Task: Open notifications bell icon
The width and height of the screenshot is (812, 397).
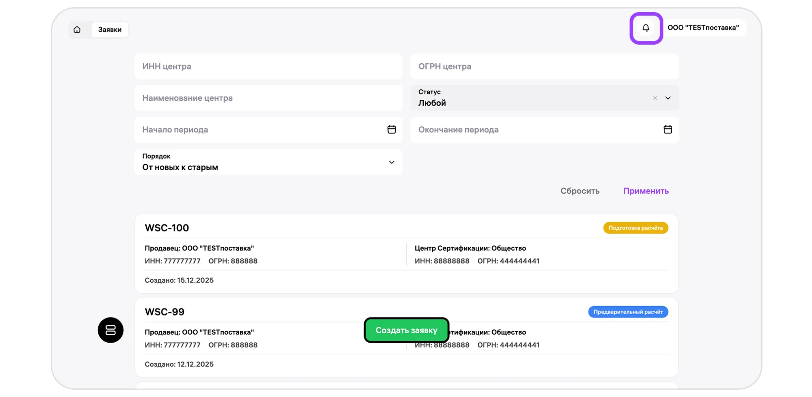Action: [646, 28]
